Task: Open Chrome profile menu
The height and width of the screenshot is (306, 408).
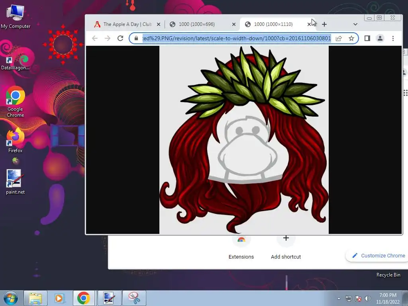Action: coord(380,38)
